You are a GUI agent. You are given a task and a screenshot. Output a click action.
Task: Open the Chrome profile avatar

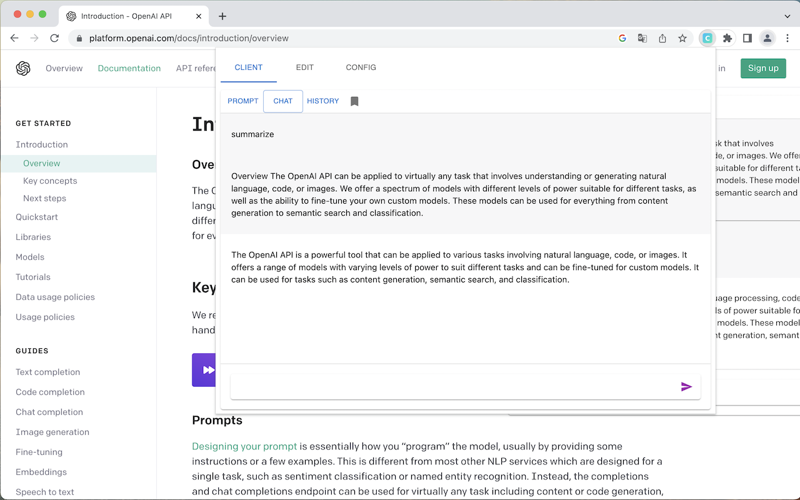[x=767, y=38]
